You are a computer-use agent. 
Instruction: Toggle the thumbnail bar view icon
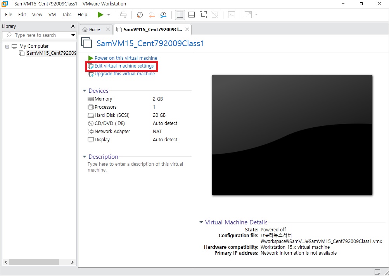(x=192, y=15)
